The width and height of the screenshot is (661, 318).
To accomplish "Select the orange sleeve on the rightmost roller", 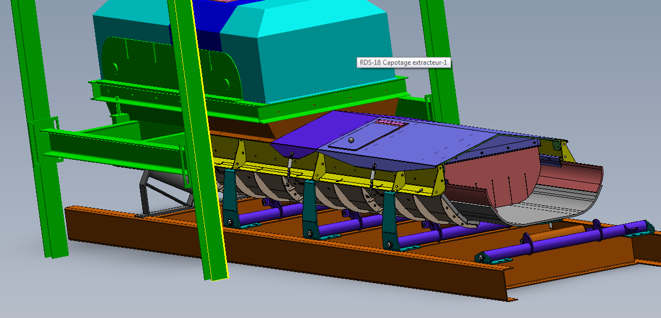I will (556, 234).
